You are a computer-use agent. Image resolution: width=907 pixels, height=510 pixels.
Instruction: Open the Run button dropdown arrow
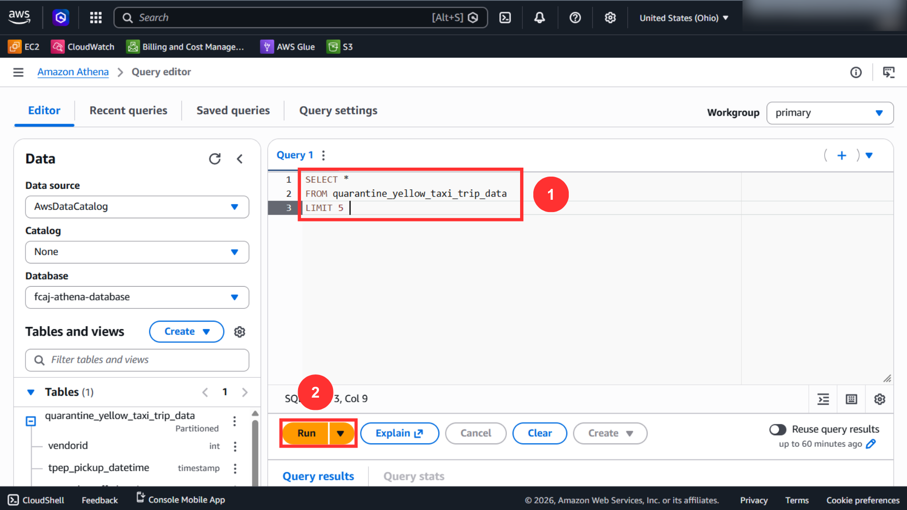pyautogui.click(x=341, y=433)
